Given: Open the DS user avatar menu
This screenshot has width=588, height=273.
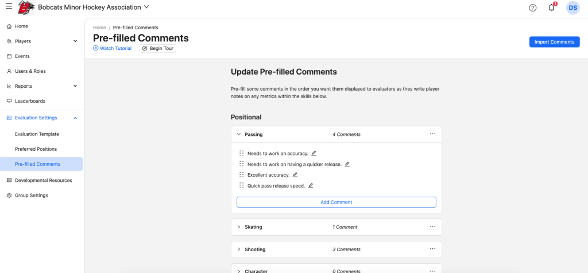Looking at the screenshot, I should [x=572, y=7].
